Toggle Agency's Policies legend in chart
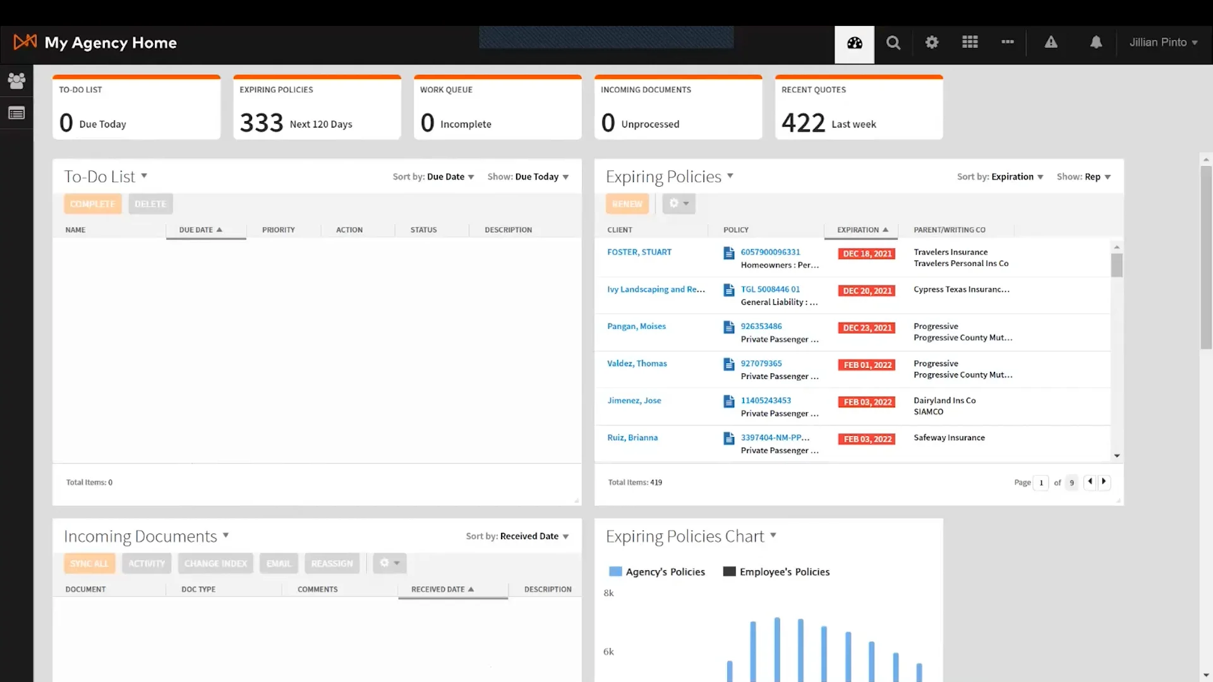 (657, 571)
